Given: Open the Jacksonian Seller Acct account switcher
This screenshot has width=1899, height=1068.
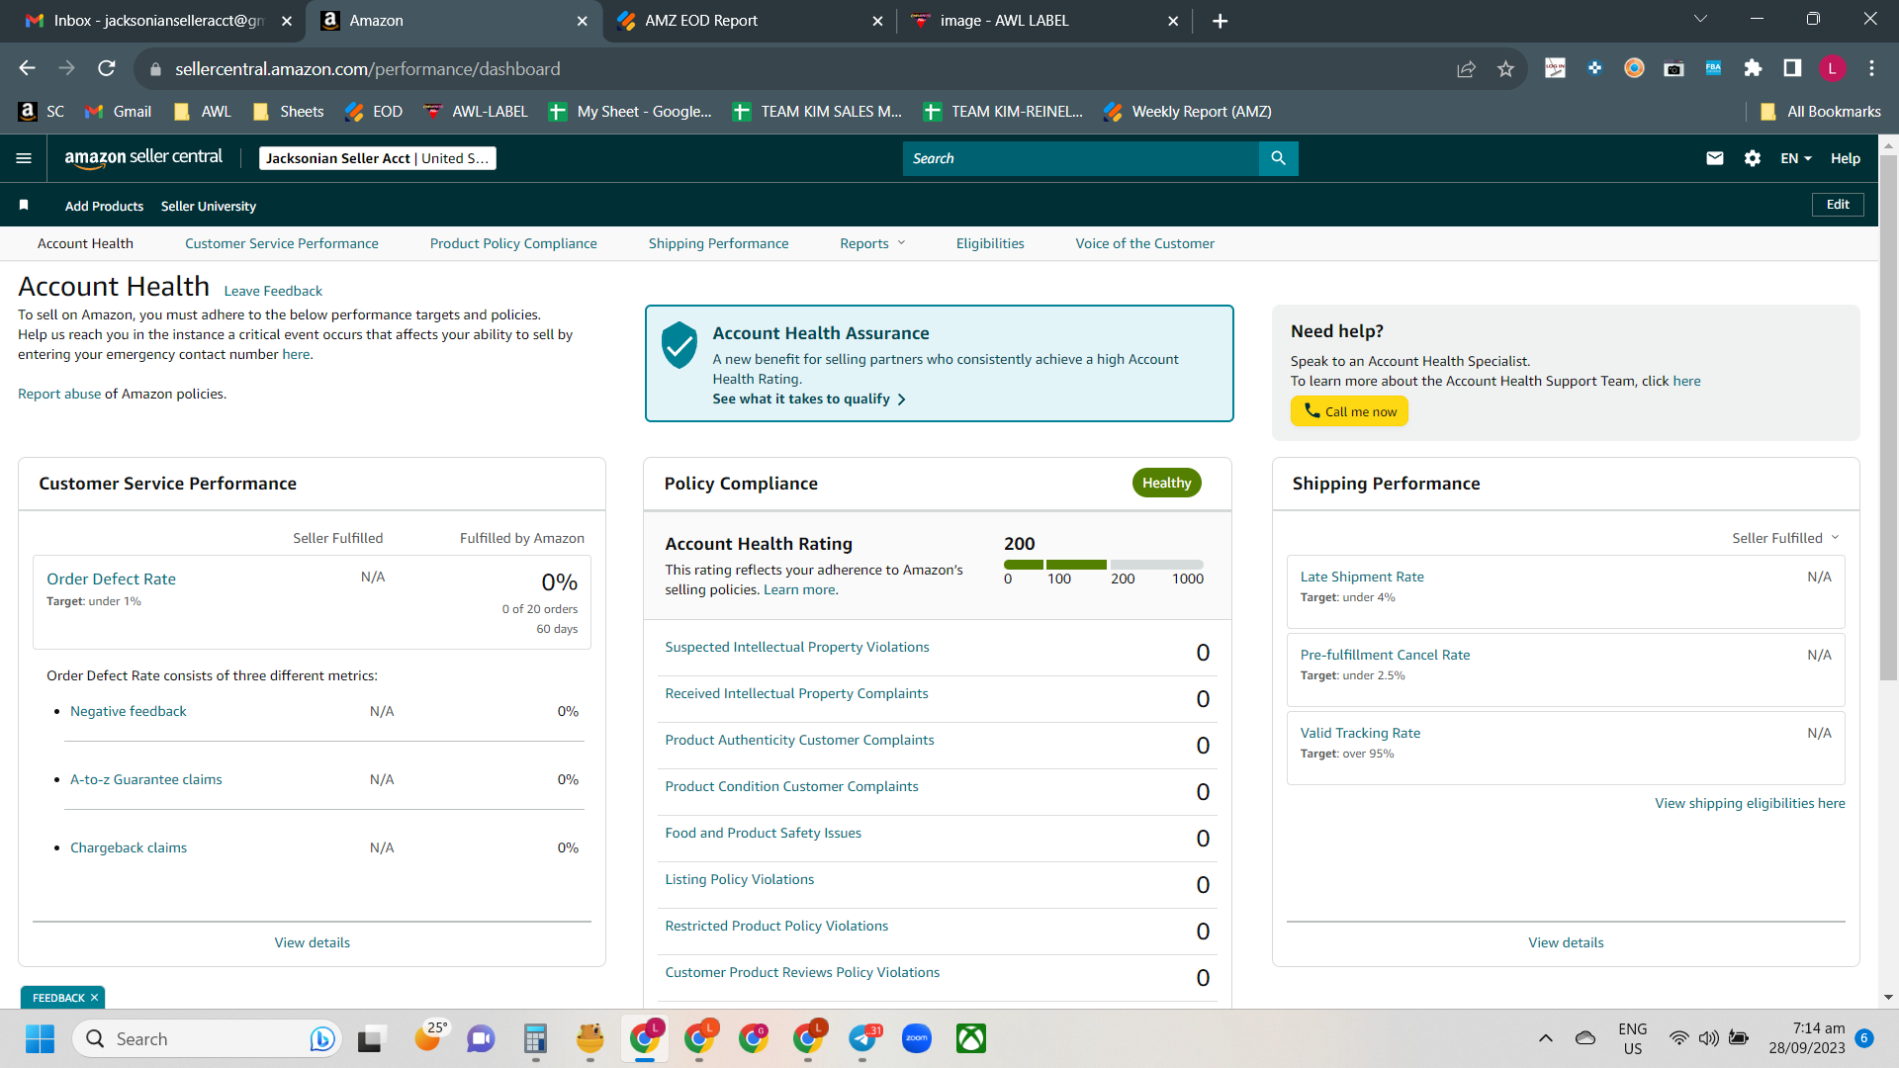Looking at the screenshot, I should 378,158.
